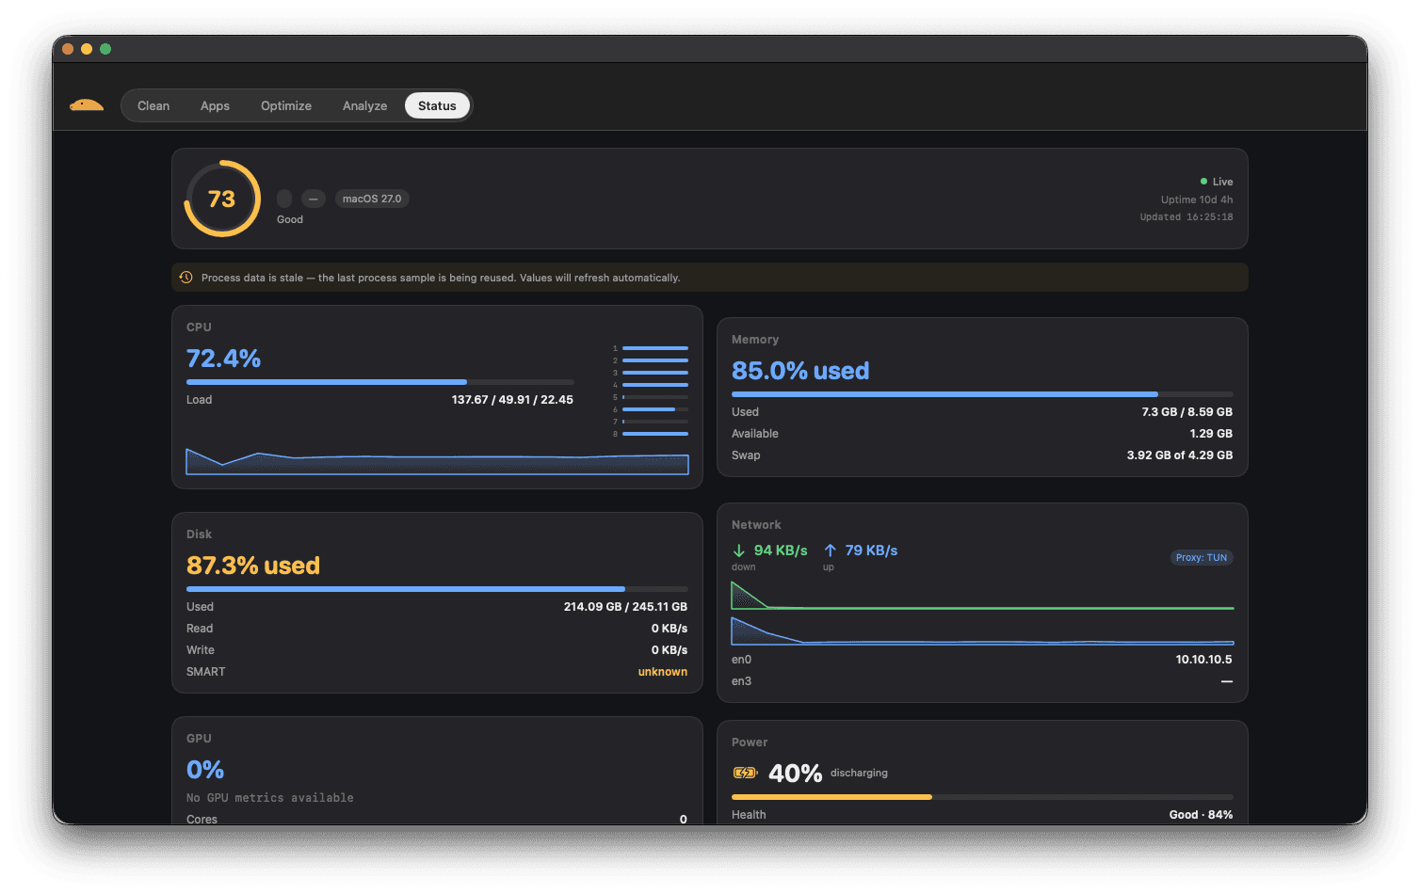Click the macOS 27.0 badge
The height and width of the screenshot is (894, 1420).
click(x=372, y=199)
